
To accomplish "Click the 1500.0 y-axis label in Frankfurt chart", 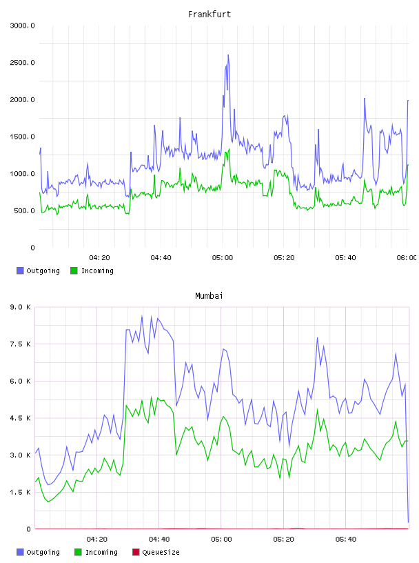I will click(x=22, y=137).
